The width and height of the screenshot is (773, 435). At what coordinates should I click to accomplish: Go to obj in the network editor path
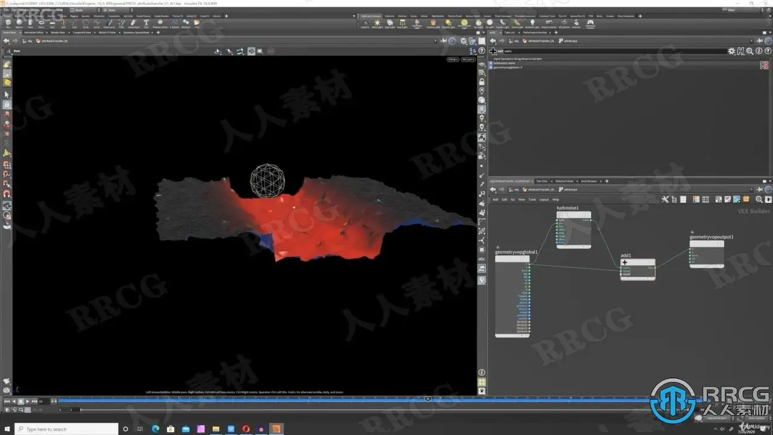515,190
